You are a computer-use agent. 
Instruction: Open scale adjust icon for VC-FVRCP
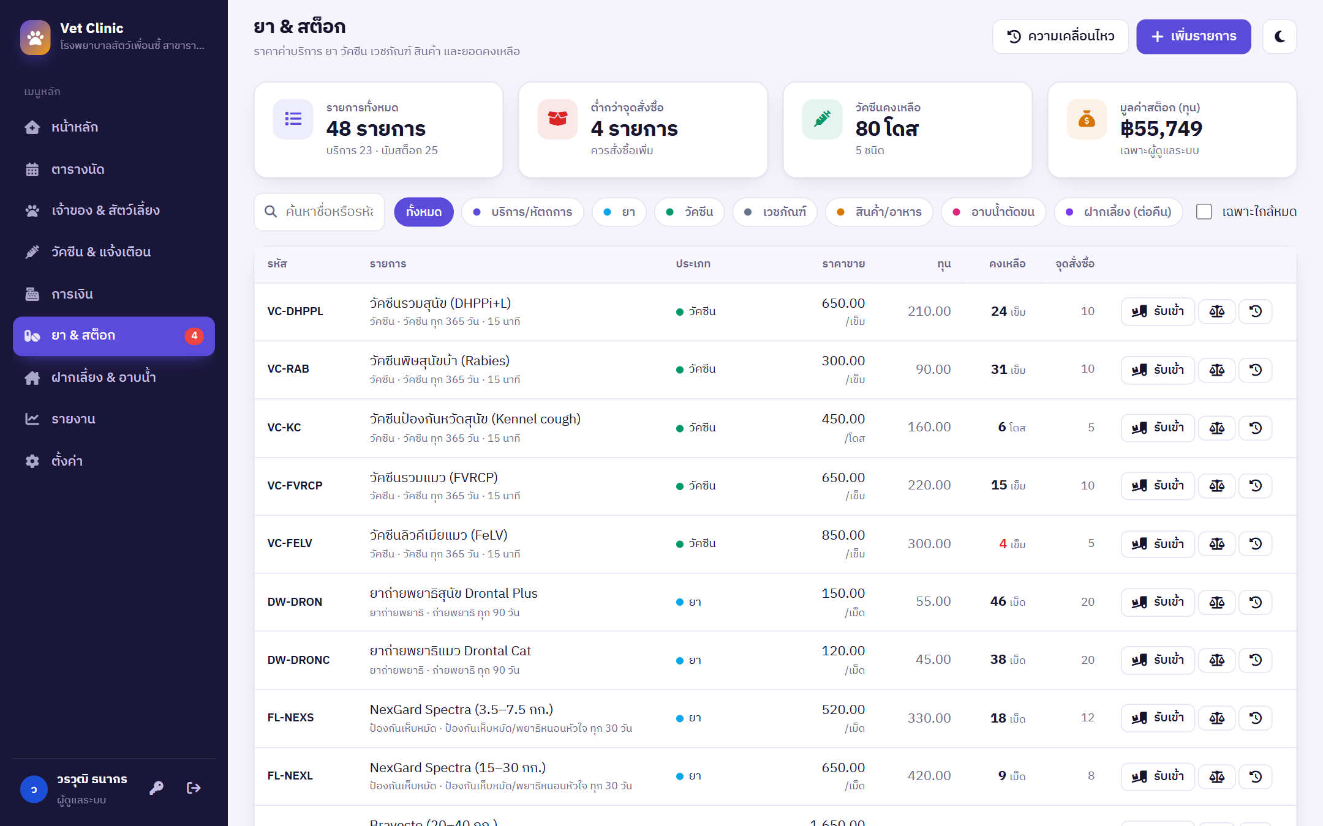tap(1217, 486)
